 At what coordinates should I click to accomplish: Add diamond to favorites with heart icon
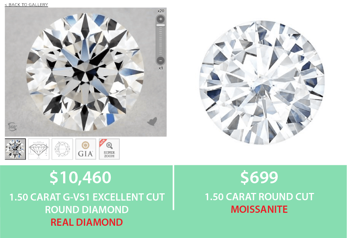pos(152,121)
